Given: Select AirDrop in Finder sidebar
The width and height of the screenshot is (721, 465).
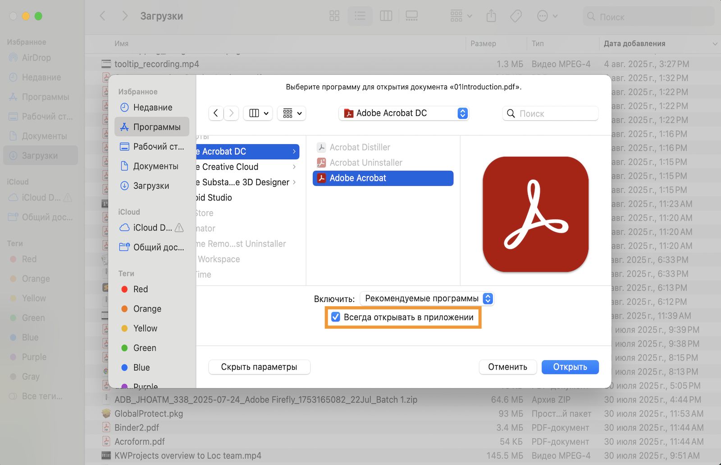Looking at the screenshot, I should point(41,58).
